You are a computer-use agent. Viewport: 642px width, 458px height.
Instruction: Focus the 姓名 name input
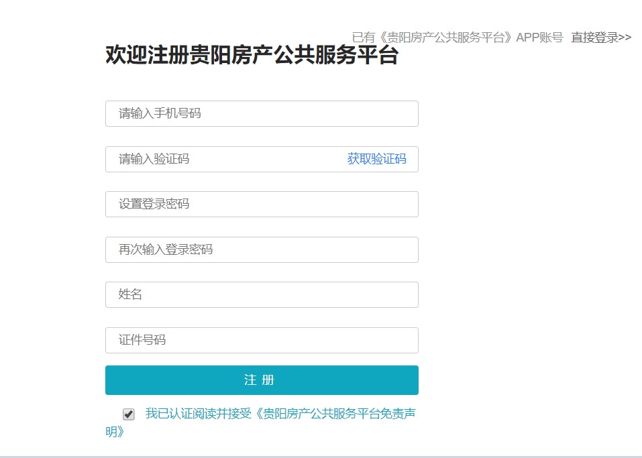click(x=262, y=294)
